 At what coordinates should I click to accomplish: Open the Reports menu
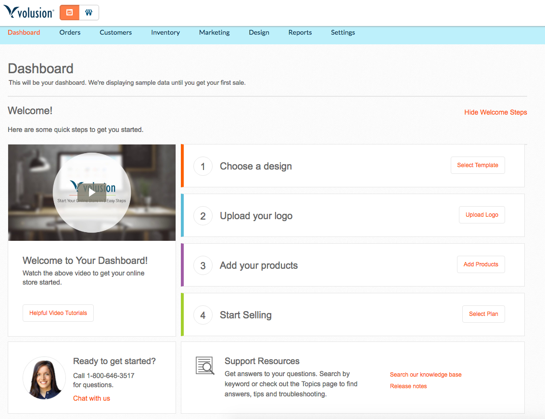coord(300,32)
